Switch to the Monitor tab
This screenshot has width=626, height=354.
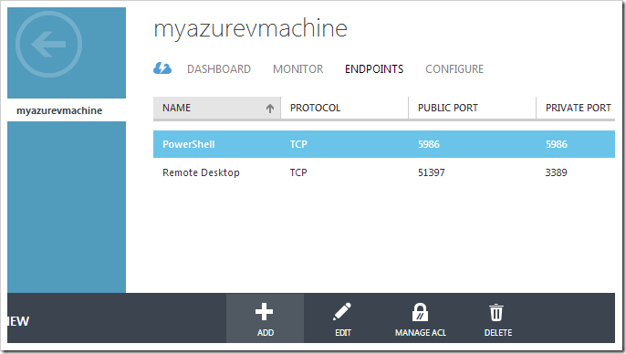point(297,69)
